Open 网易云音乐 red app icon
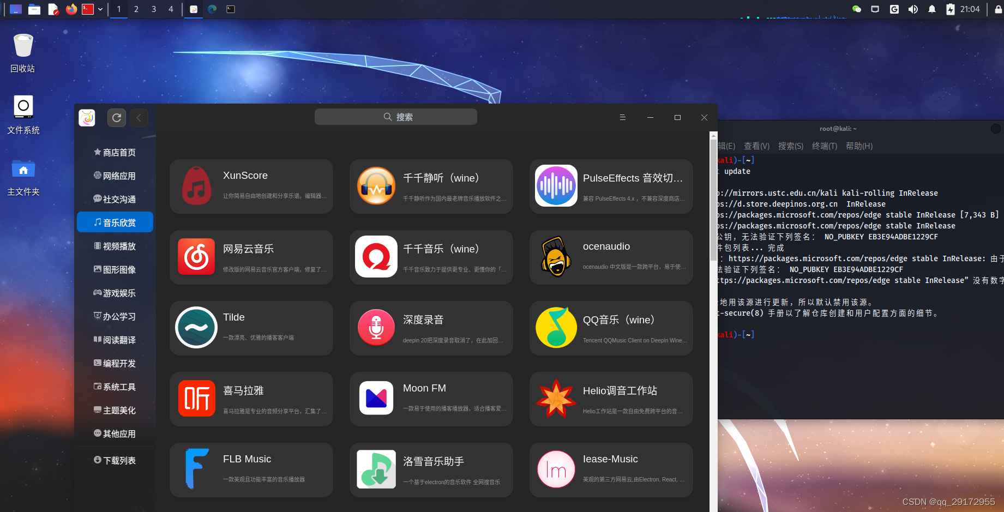Viewport: 1004px width, 512px height. click(x=196, y=257)
